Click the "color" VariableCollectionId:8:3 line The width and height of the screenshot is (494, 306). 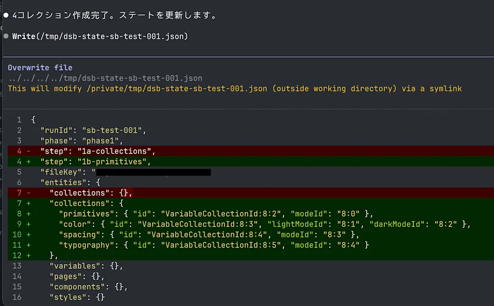(251, 224)
